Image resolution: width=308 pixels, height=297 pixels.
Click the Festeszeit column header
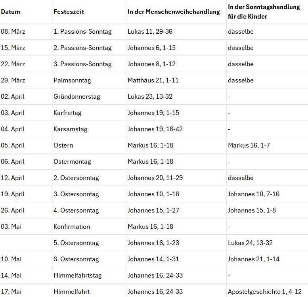pos(69,12)
